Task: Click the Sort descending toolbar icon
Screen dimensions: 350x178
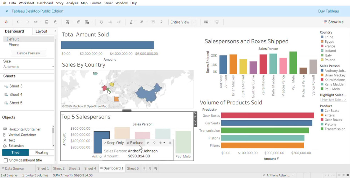Action: [119, 22]
